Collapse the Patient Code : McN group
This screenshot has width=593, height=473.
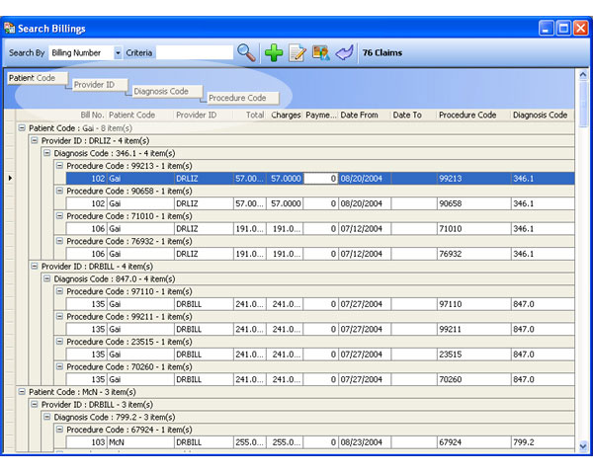click(22, 392)
